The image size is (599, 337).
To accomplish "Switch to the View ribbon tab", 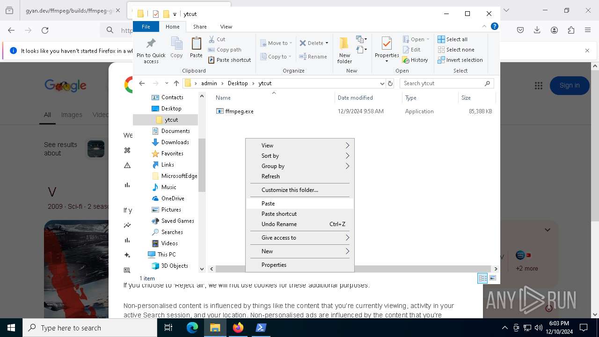I will pyautogui.click(x=226, y=27).
